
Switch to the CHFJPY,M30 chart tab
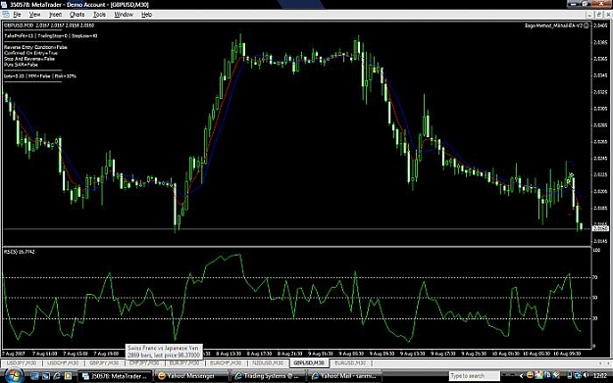(x=144, y=363)
